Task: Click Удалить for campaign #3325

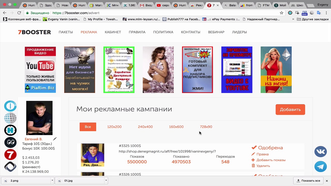Action: click(263, 166)
